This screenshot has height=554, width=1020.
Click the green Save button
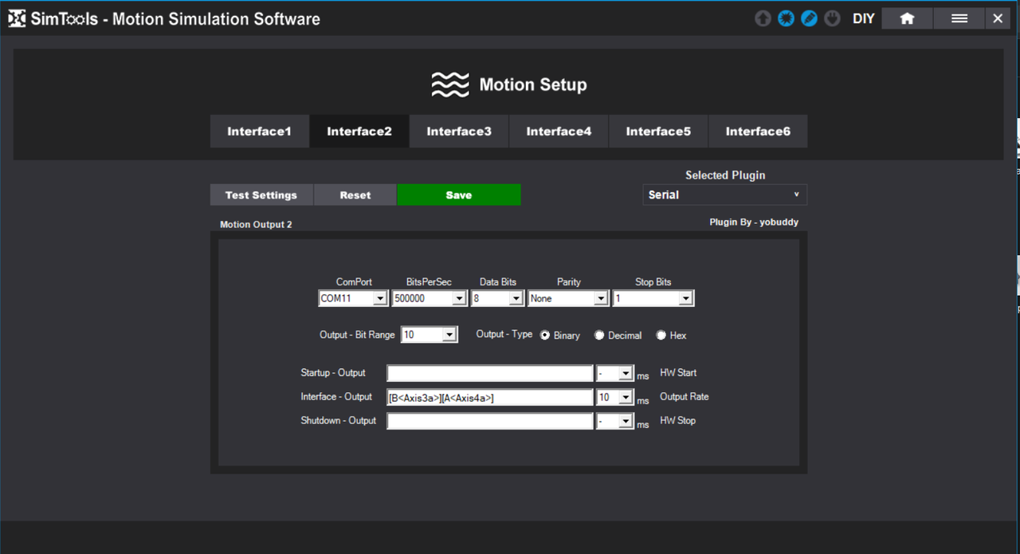[458, 194]
